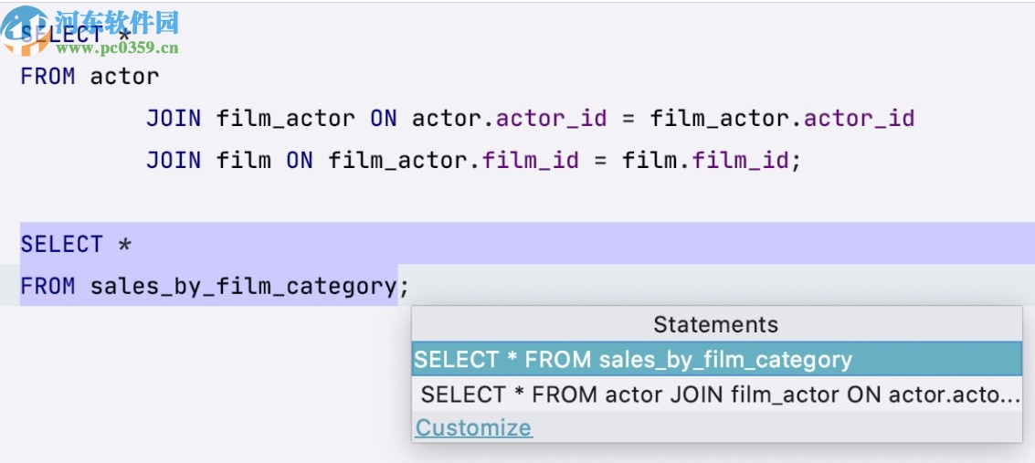Open the Customize link in Statements popup

pyautogui.click(x=473, y=428)
